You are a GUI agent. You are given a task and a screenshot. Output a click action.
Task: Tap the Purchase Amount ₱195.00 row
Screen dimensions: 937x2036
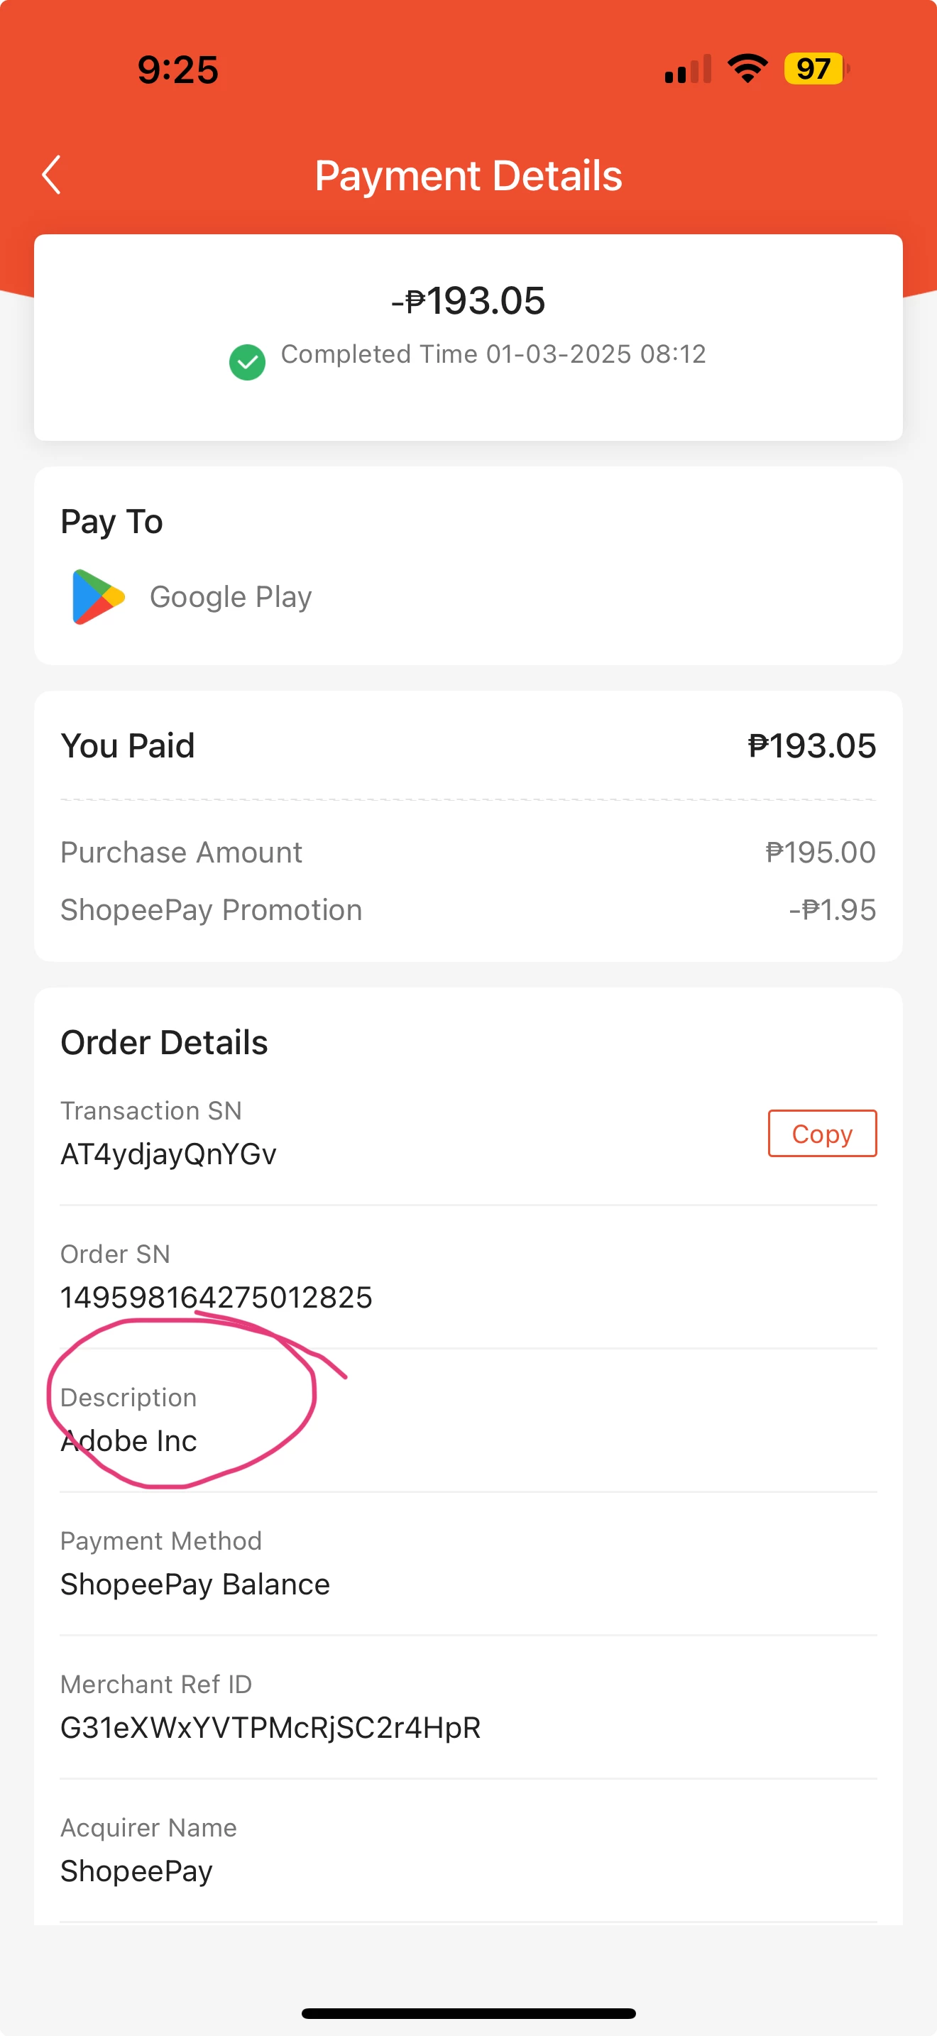[468, 852]
